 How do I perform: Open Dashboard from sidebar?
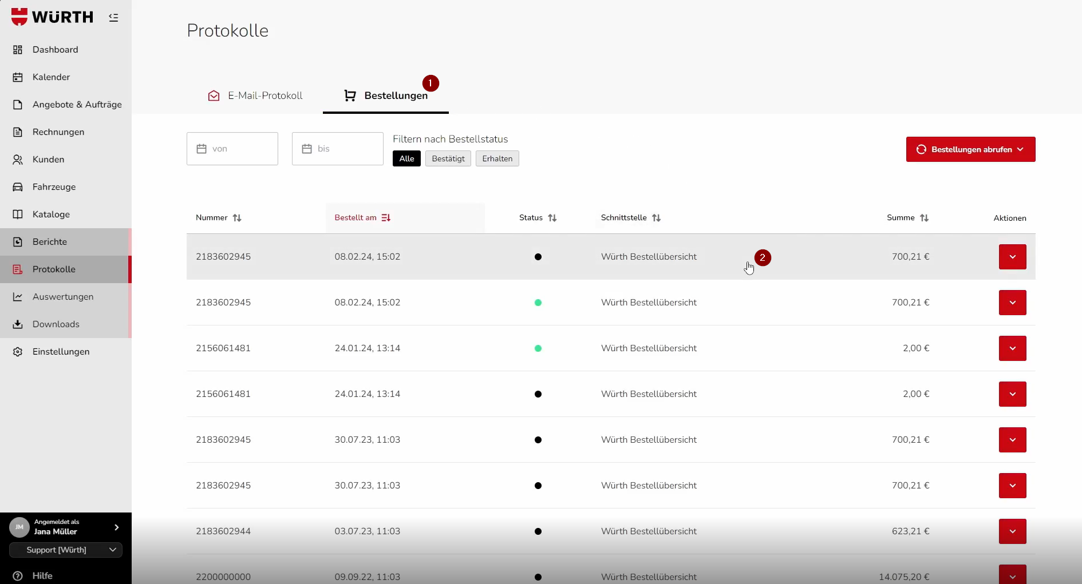66,50
